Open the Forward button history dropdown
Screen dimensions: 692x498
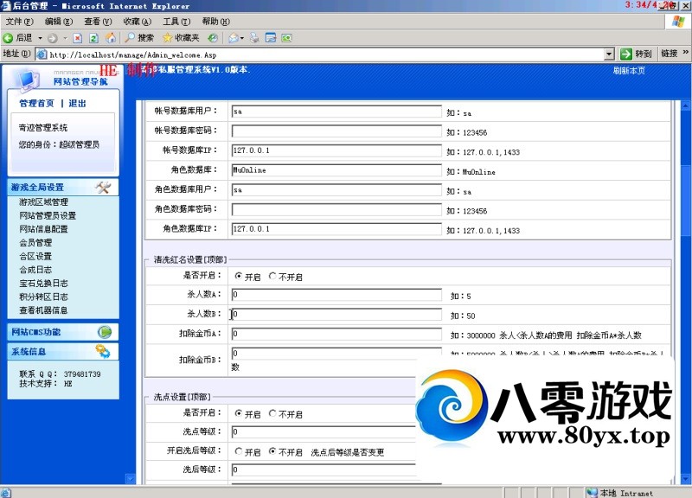pyautogui.click(x=66, y=38)
